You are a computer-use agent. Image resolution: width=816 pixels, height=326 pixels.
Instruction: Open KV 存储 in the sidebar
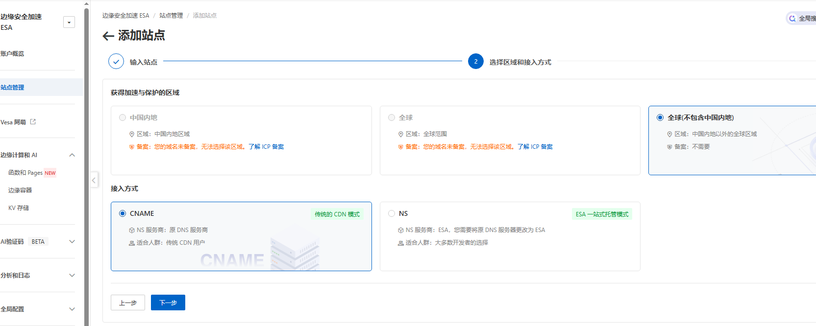19,208
